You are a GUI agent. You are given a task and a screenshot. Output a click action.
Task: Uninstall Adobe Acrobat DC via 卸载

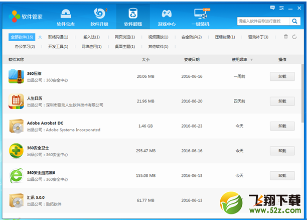[x=282, y=126]
